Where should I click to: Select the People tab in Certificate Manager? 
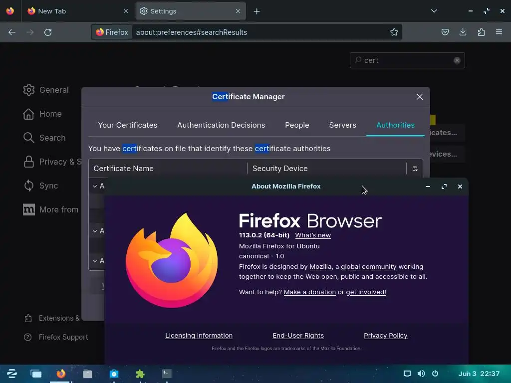coord(297,125)
